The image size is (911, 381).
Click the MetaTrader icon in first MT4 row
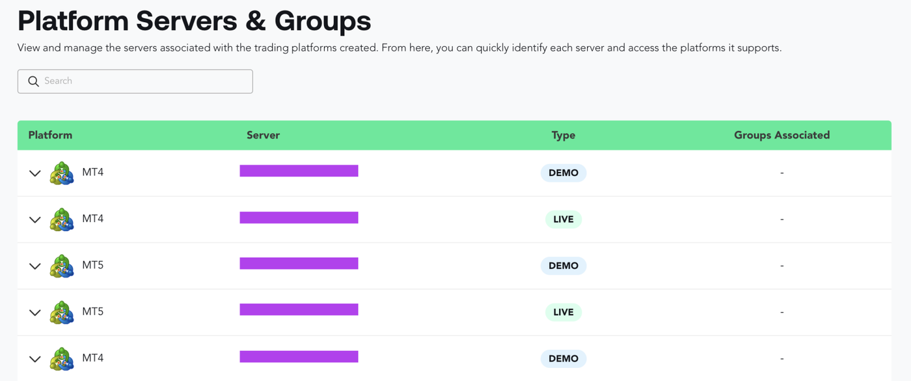pyautogui.click(x=62, y=173)
